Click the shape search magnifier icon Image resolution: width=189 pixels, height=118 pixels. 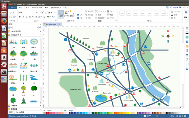pos(40,27)
